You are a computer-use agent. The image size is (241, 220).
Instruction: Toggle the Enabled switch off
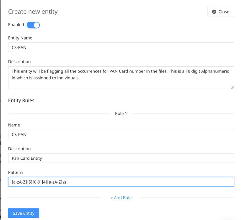(33, 25)
